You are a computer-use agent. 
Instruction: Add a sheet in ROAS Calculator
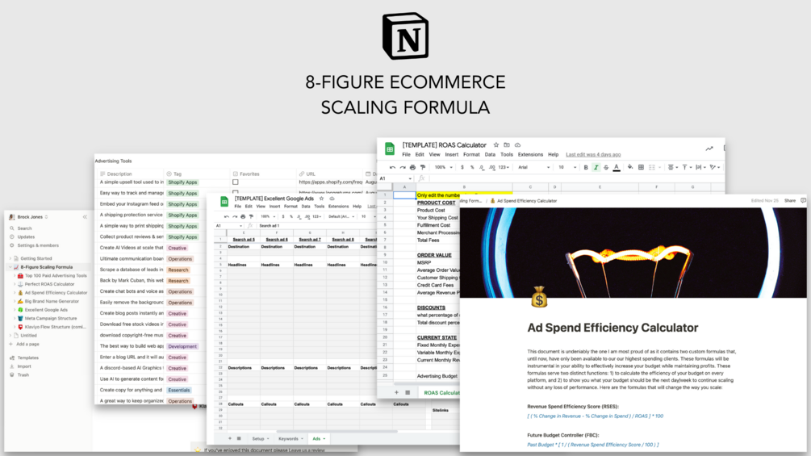point(397,393)
